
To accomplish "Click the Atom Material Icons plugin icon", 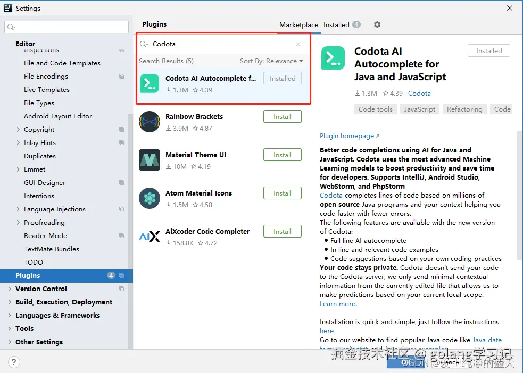I will tap(150, 198).
